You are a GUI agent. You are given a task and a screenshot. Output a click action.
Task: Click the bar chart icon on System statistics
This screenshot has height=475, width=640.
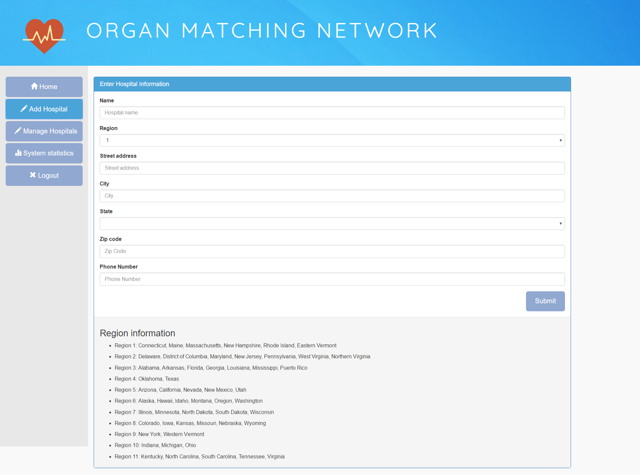pos(18,153)
